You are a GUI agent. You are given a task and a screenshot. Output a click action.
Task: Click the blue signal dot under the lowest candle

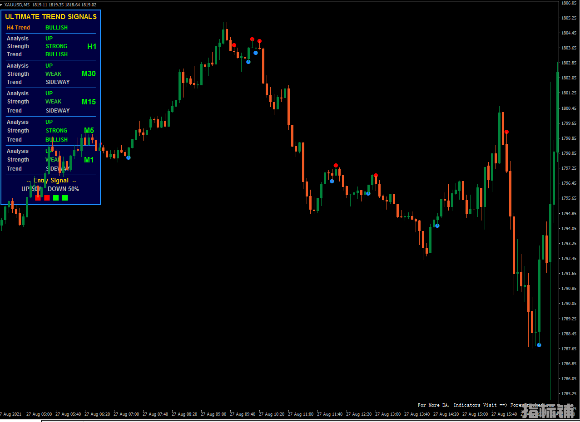coord(539,345)
